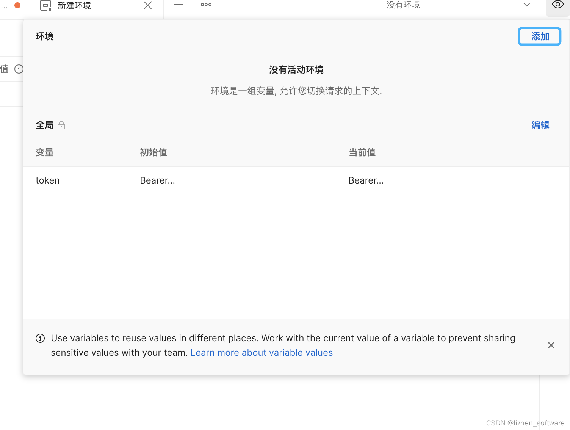The image size is (570, 430).
Task: Click the 全局 section title
Action: (x=45, y=125)
